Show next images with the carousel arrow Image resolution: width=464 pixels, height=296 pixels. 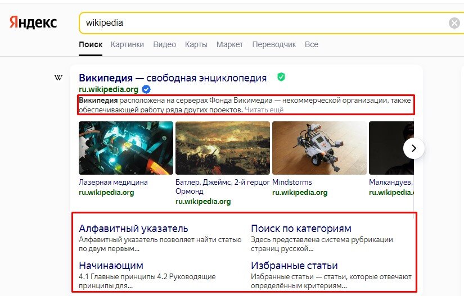414,148
